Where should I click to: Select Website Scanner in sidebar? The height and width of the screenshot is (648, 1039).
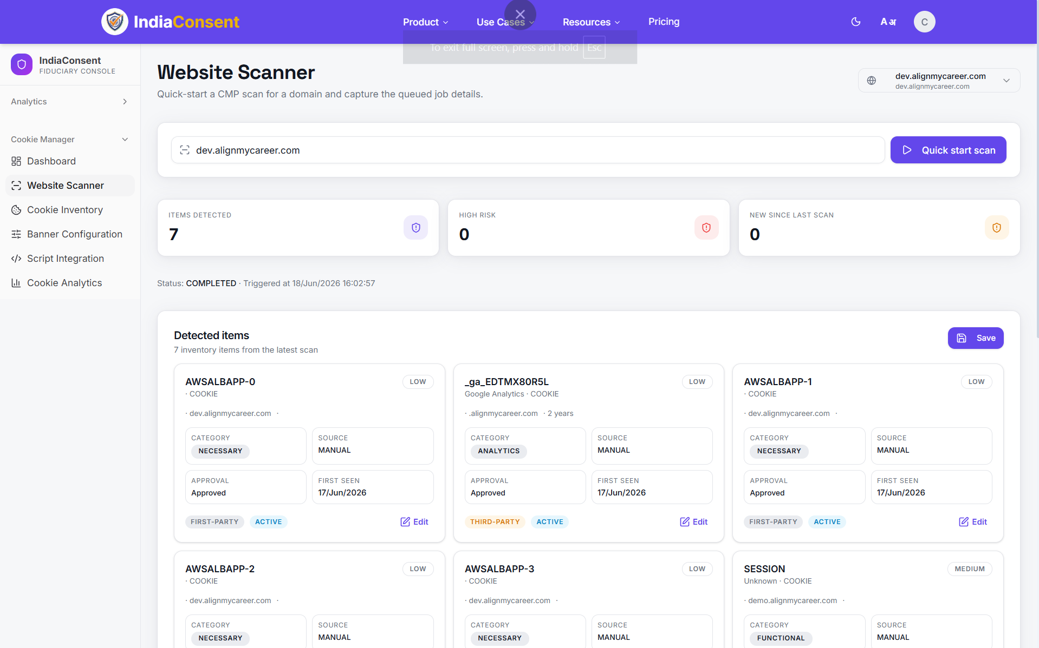(70, 186)
